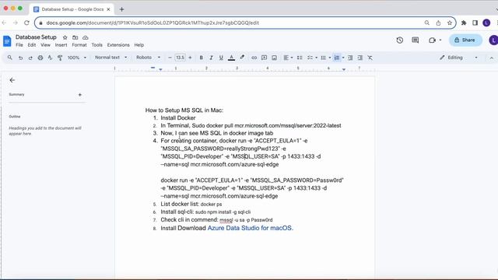
Task: Redo the last action
Action: click(x=30, y=58)
